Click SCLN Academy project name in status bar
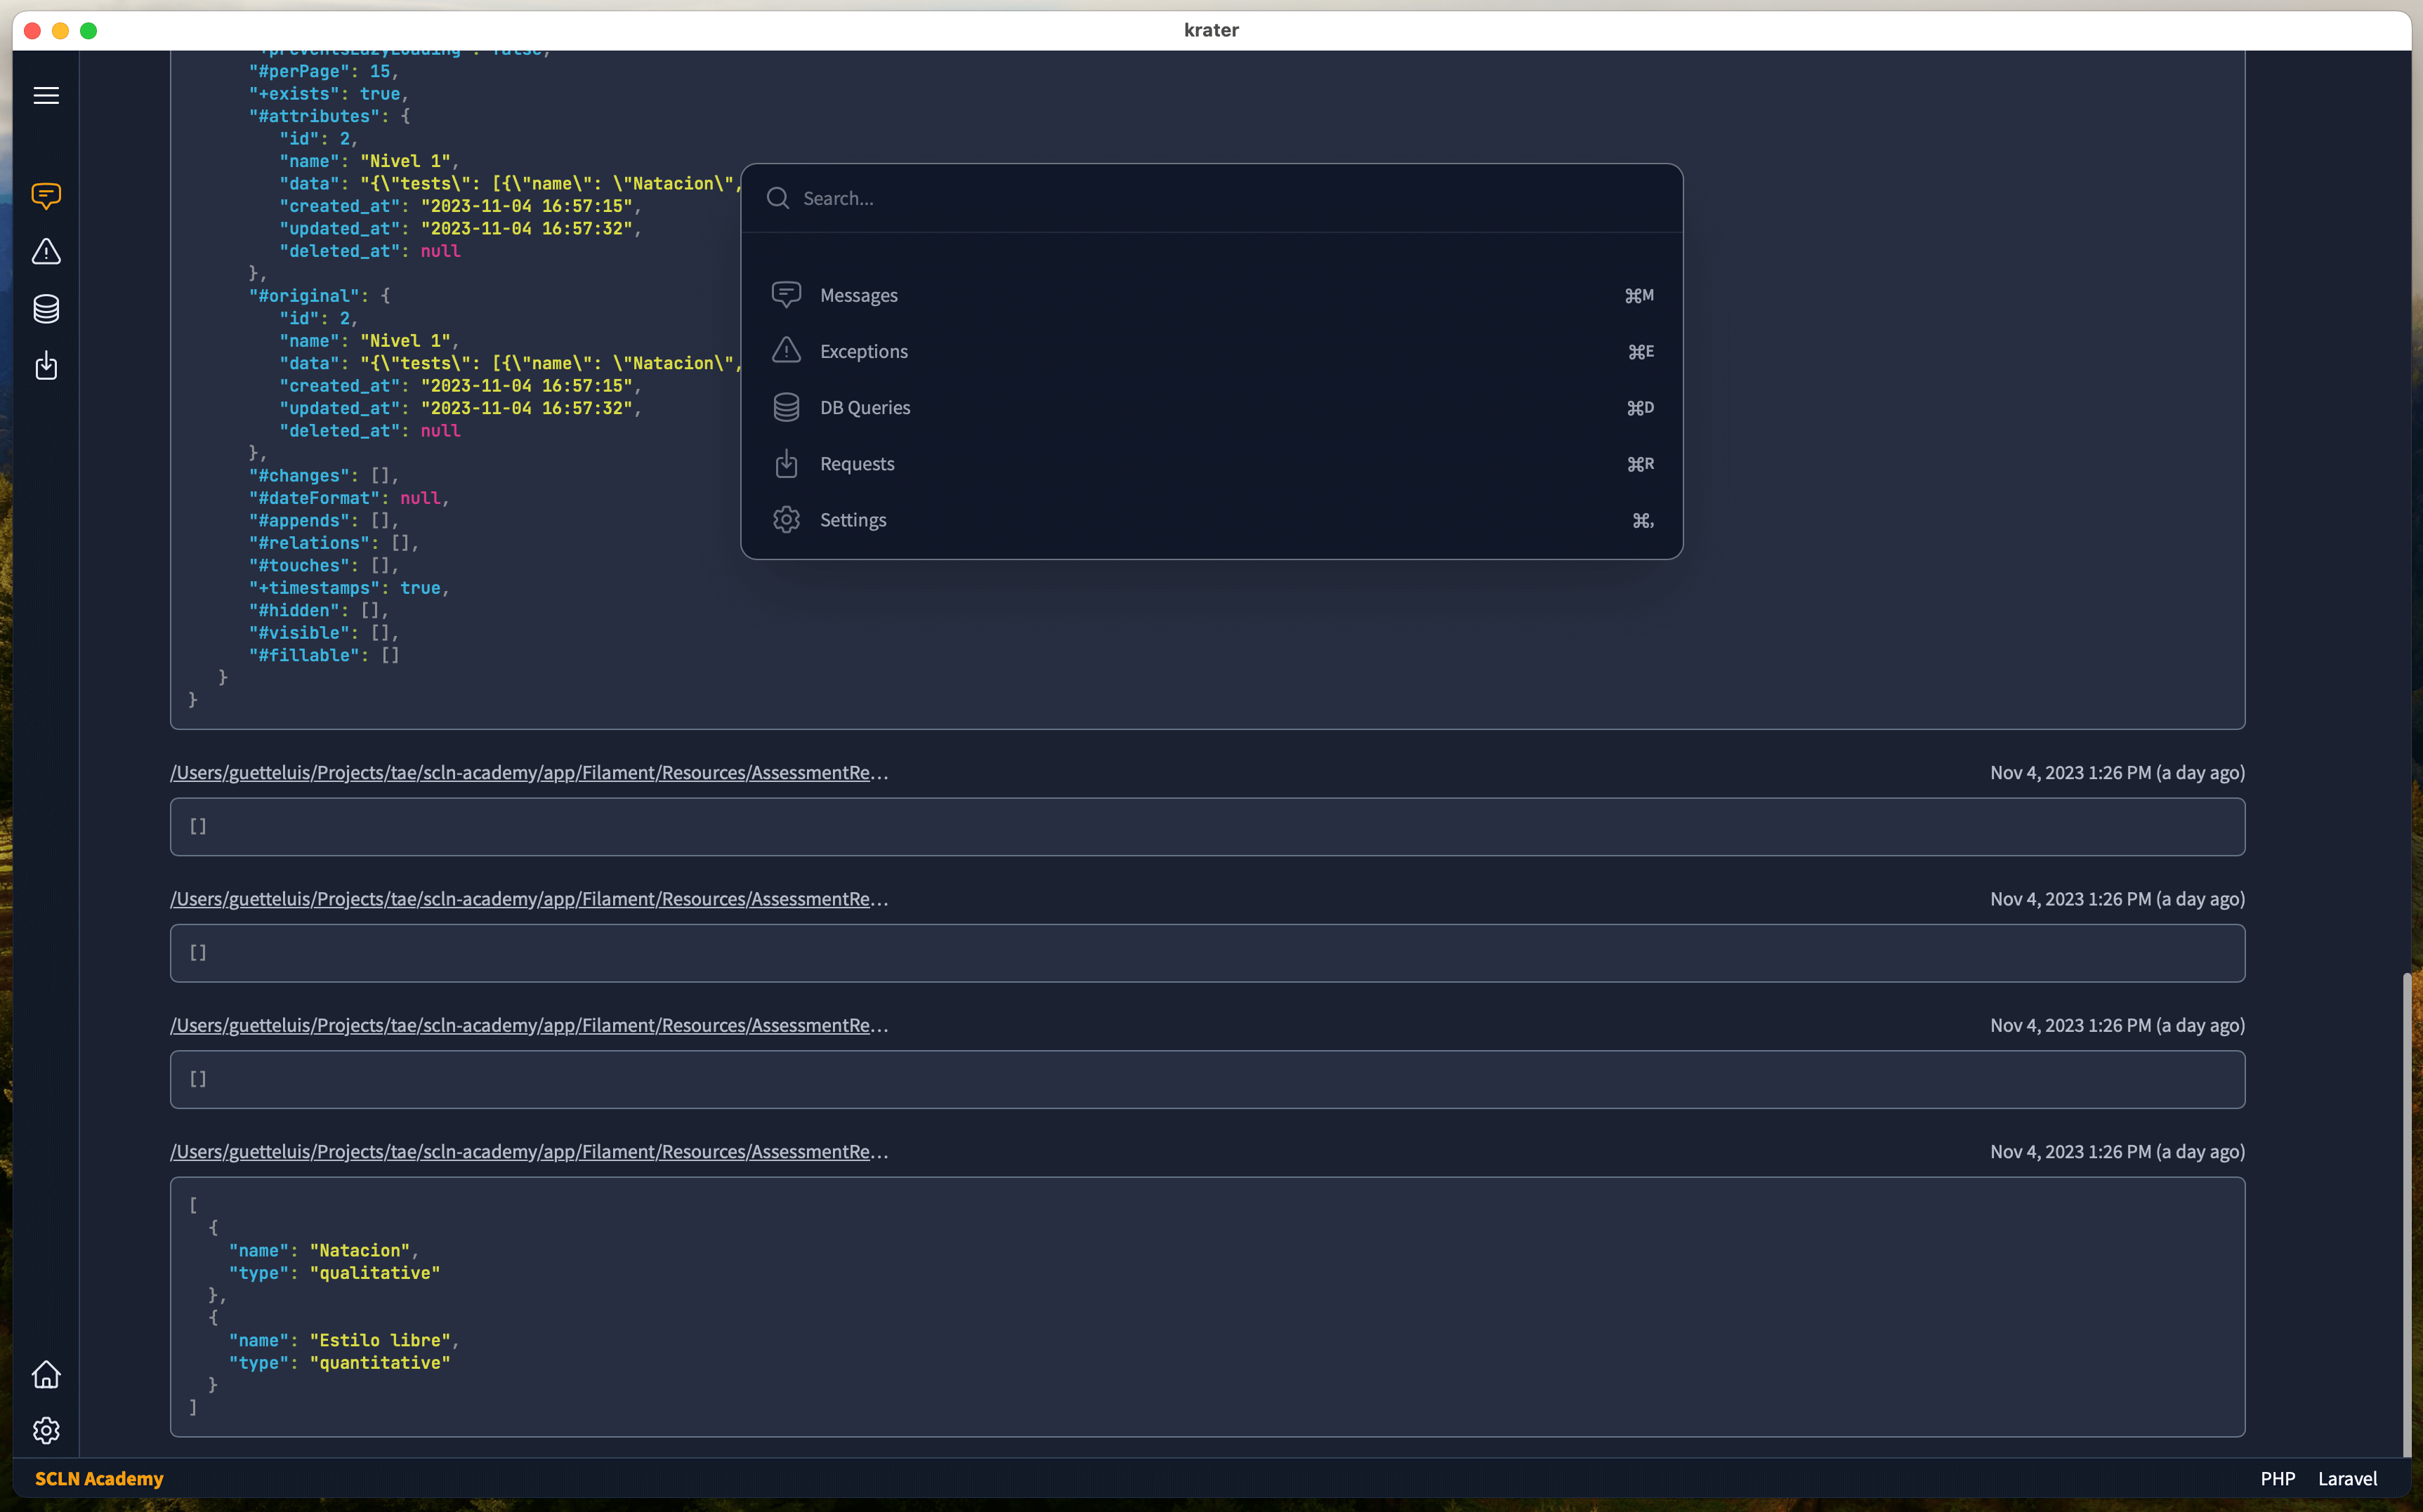2423x1512 pixels. click(99, 1478)
